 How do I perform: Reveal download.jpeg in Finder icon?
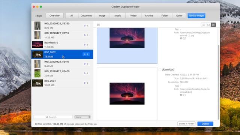click(x=184, y=95)
